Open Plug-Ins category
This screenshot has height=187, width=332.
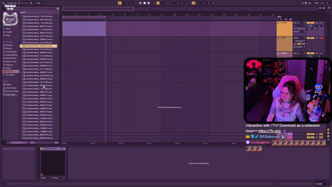(9, 65)
